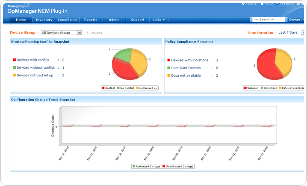Open Devices with Violations link

point(189,60)
